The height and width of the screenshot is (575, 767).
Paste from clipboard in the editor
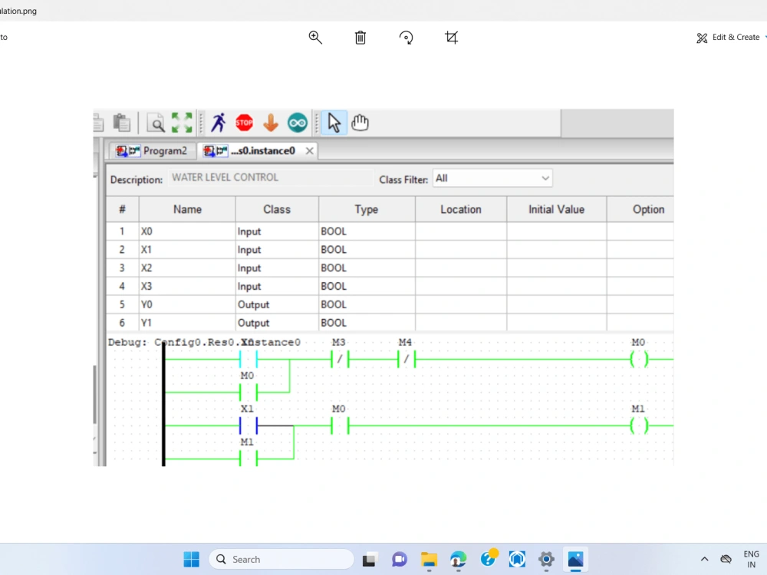(121, 121)
